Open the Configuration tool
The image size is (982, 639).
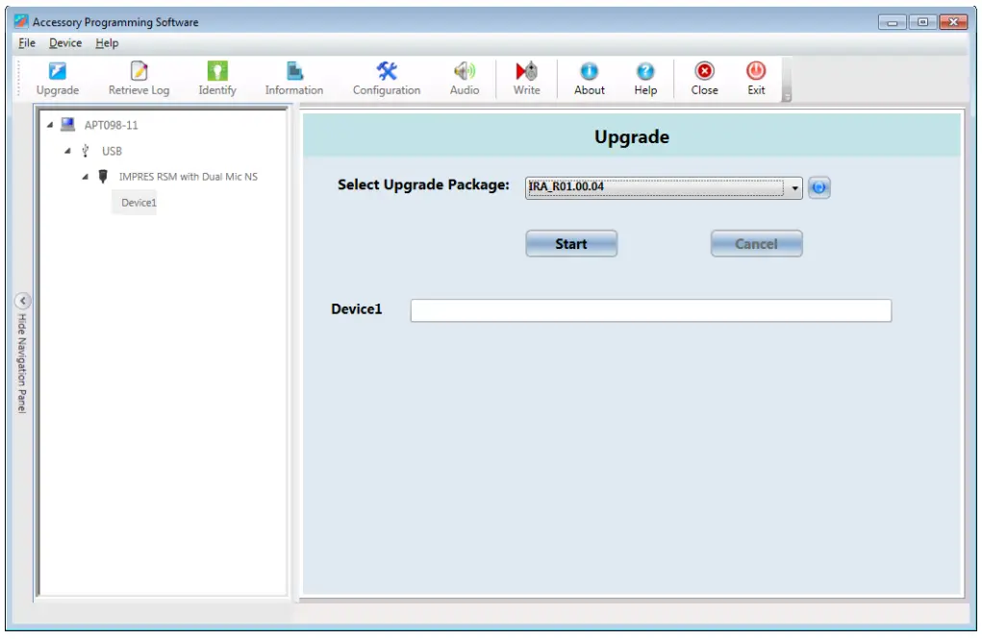pos(386,77)
